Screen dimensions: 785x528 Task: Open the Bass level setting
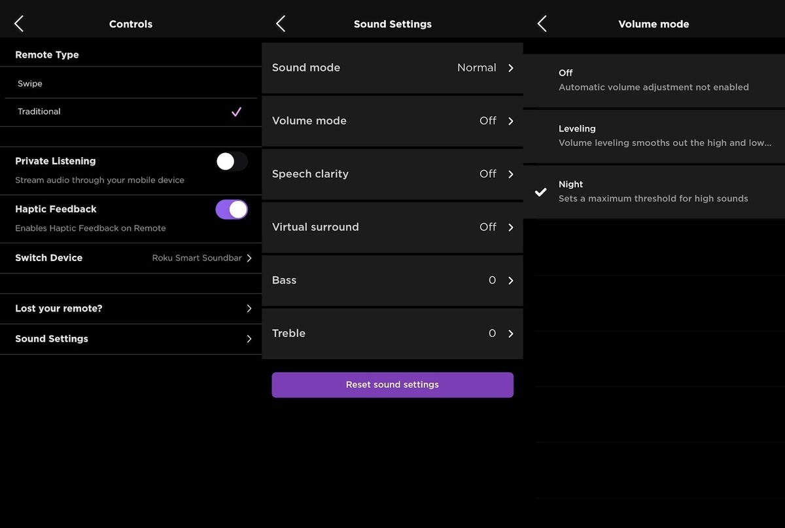(x=392, y=280)
